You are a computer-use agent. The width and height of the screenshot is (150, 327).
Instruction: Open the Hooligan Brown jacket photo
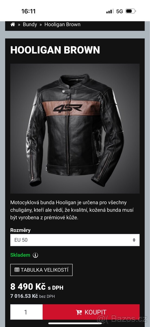point(75,129)
